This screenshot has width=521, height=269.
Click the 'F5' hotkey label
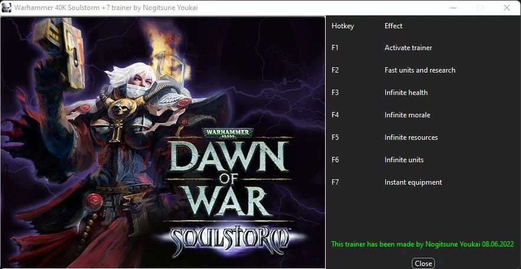(x=335, y=137)
